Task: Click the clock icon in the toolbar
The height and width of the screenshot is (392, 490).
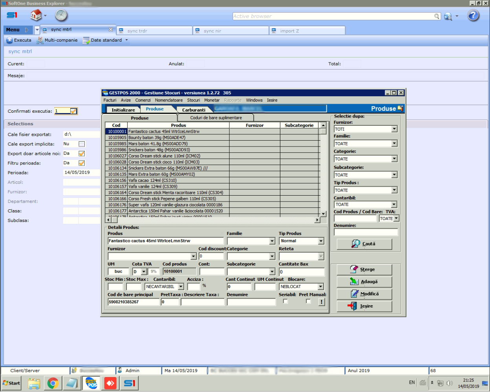Action: click(61, 15)
